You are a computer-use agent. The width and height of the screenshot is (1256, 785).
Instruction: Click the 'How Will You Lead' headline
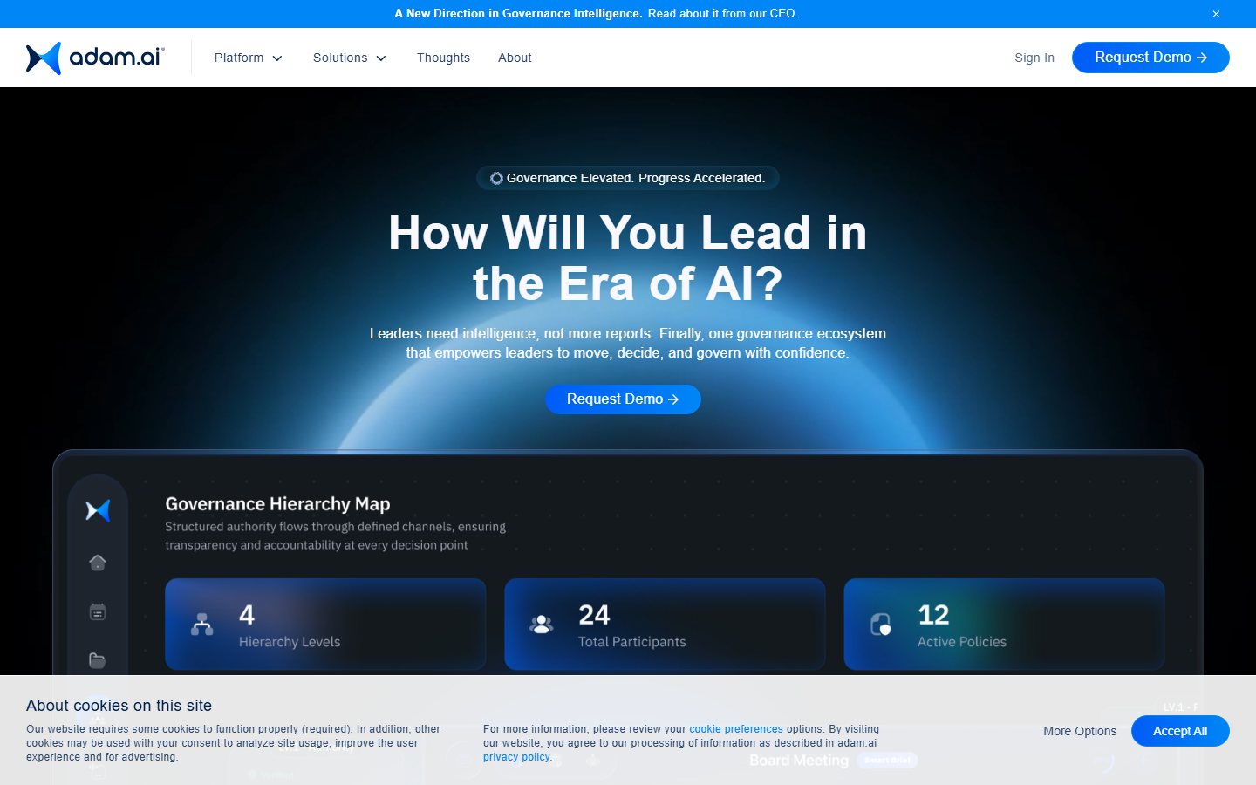pos(628,258)
